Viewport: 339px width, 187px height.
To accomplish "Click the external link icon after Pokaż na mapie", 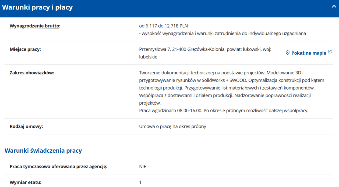I will 330,52.
